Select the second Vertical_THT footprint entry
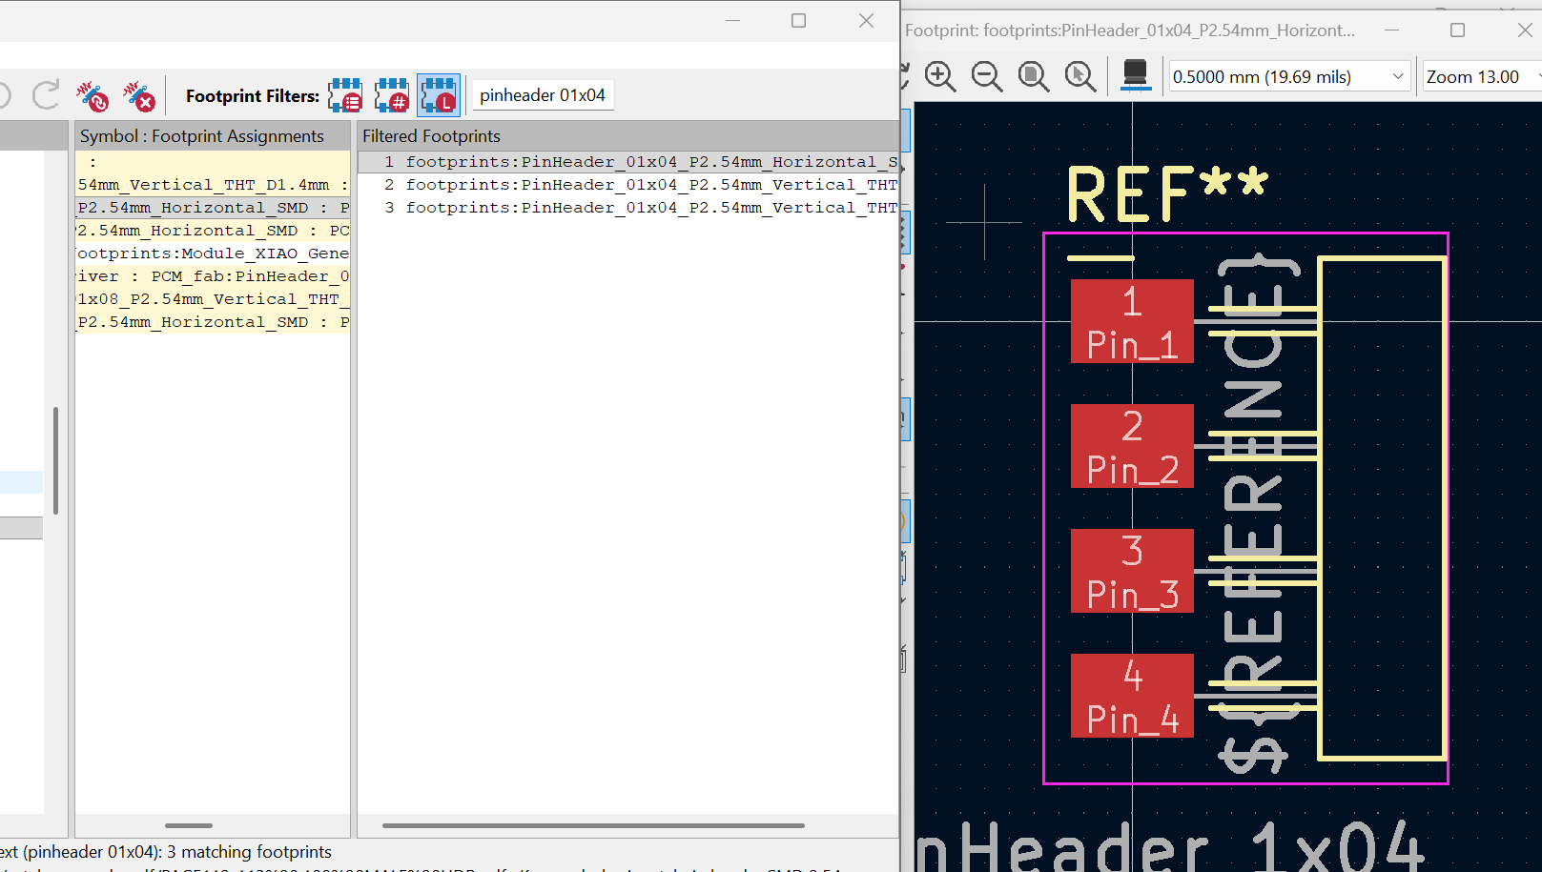 click(629, 207)
